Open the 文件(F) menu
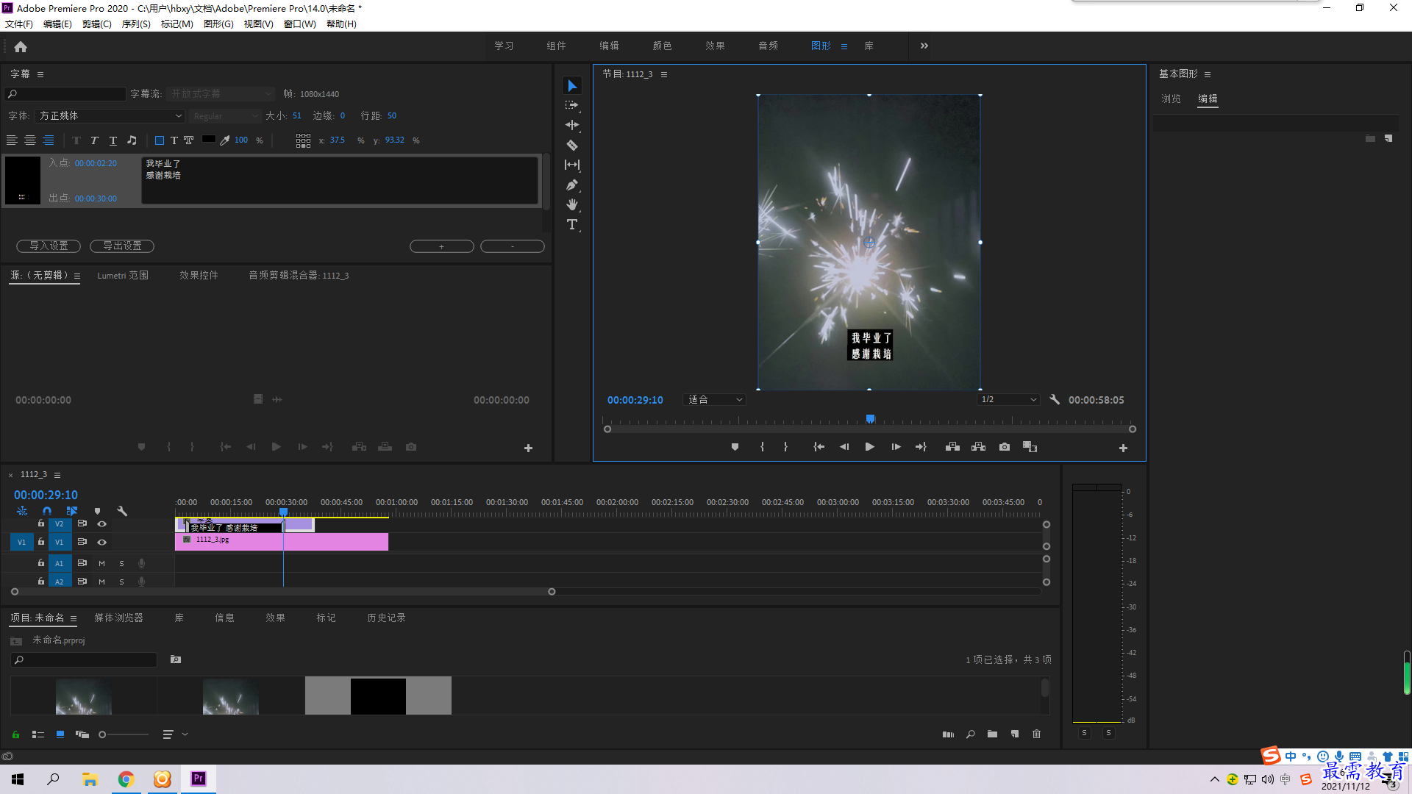The image size is (1412, 794). 19,24
